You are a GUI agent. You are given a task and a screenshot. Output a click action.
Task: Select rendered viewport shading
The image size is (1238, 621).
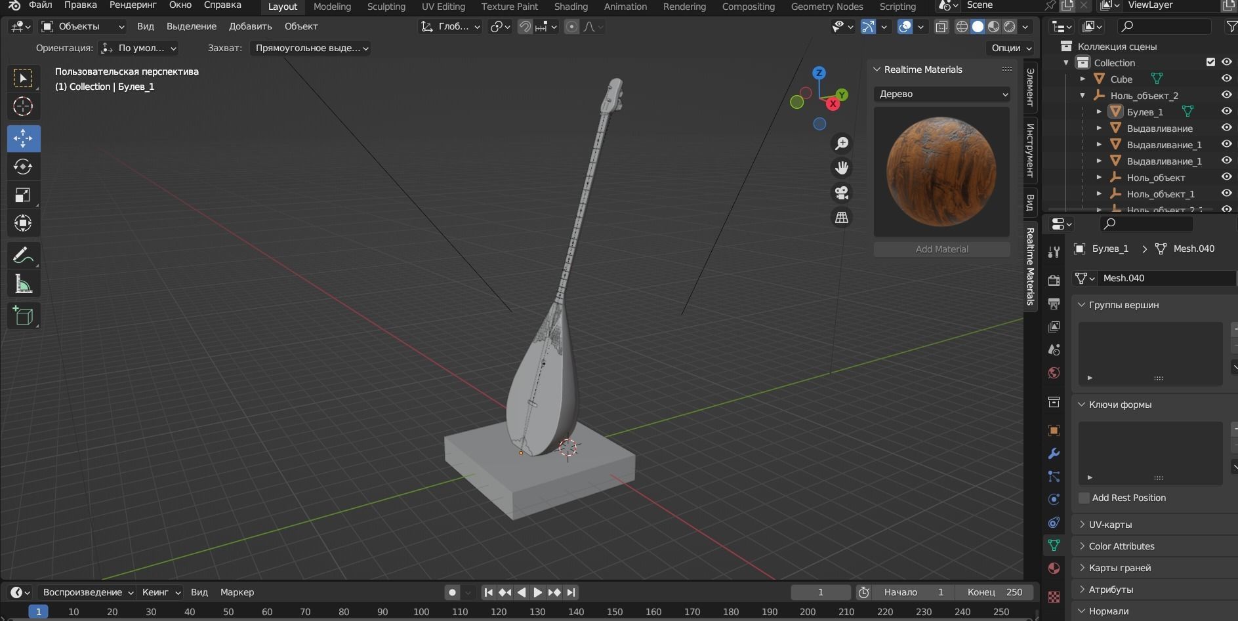[1010, 26]
